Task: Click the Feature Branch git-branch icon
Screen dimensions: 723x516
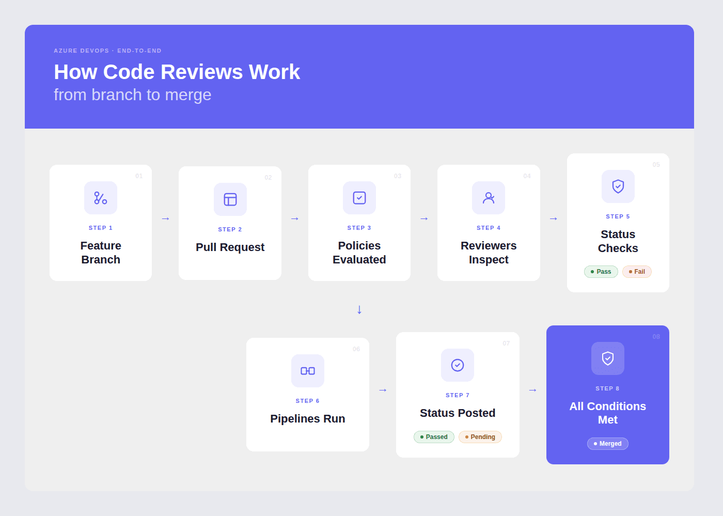Action: coord(101,198)
